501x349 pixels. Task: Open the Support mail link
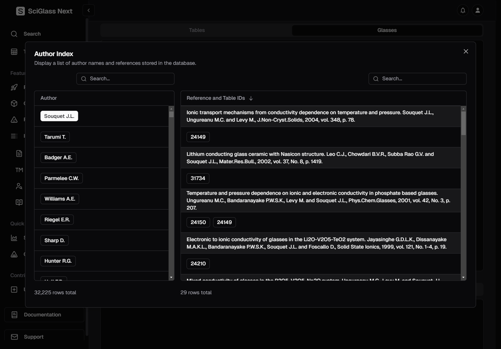point(34,337)
